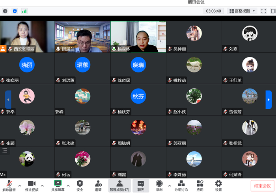This screenshot has height=193, width=276.
Task: Check the green network signal icon
Action: [x=24, y=11]
